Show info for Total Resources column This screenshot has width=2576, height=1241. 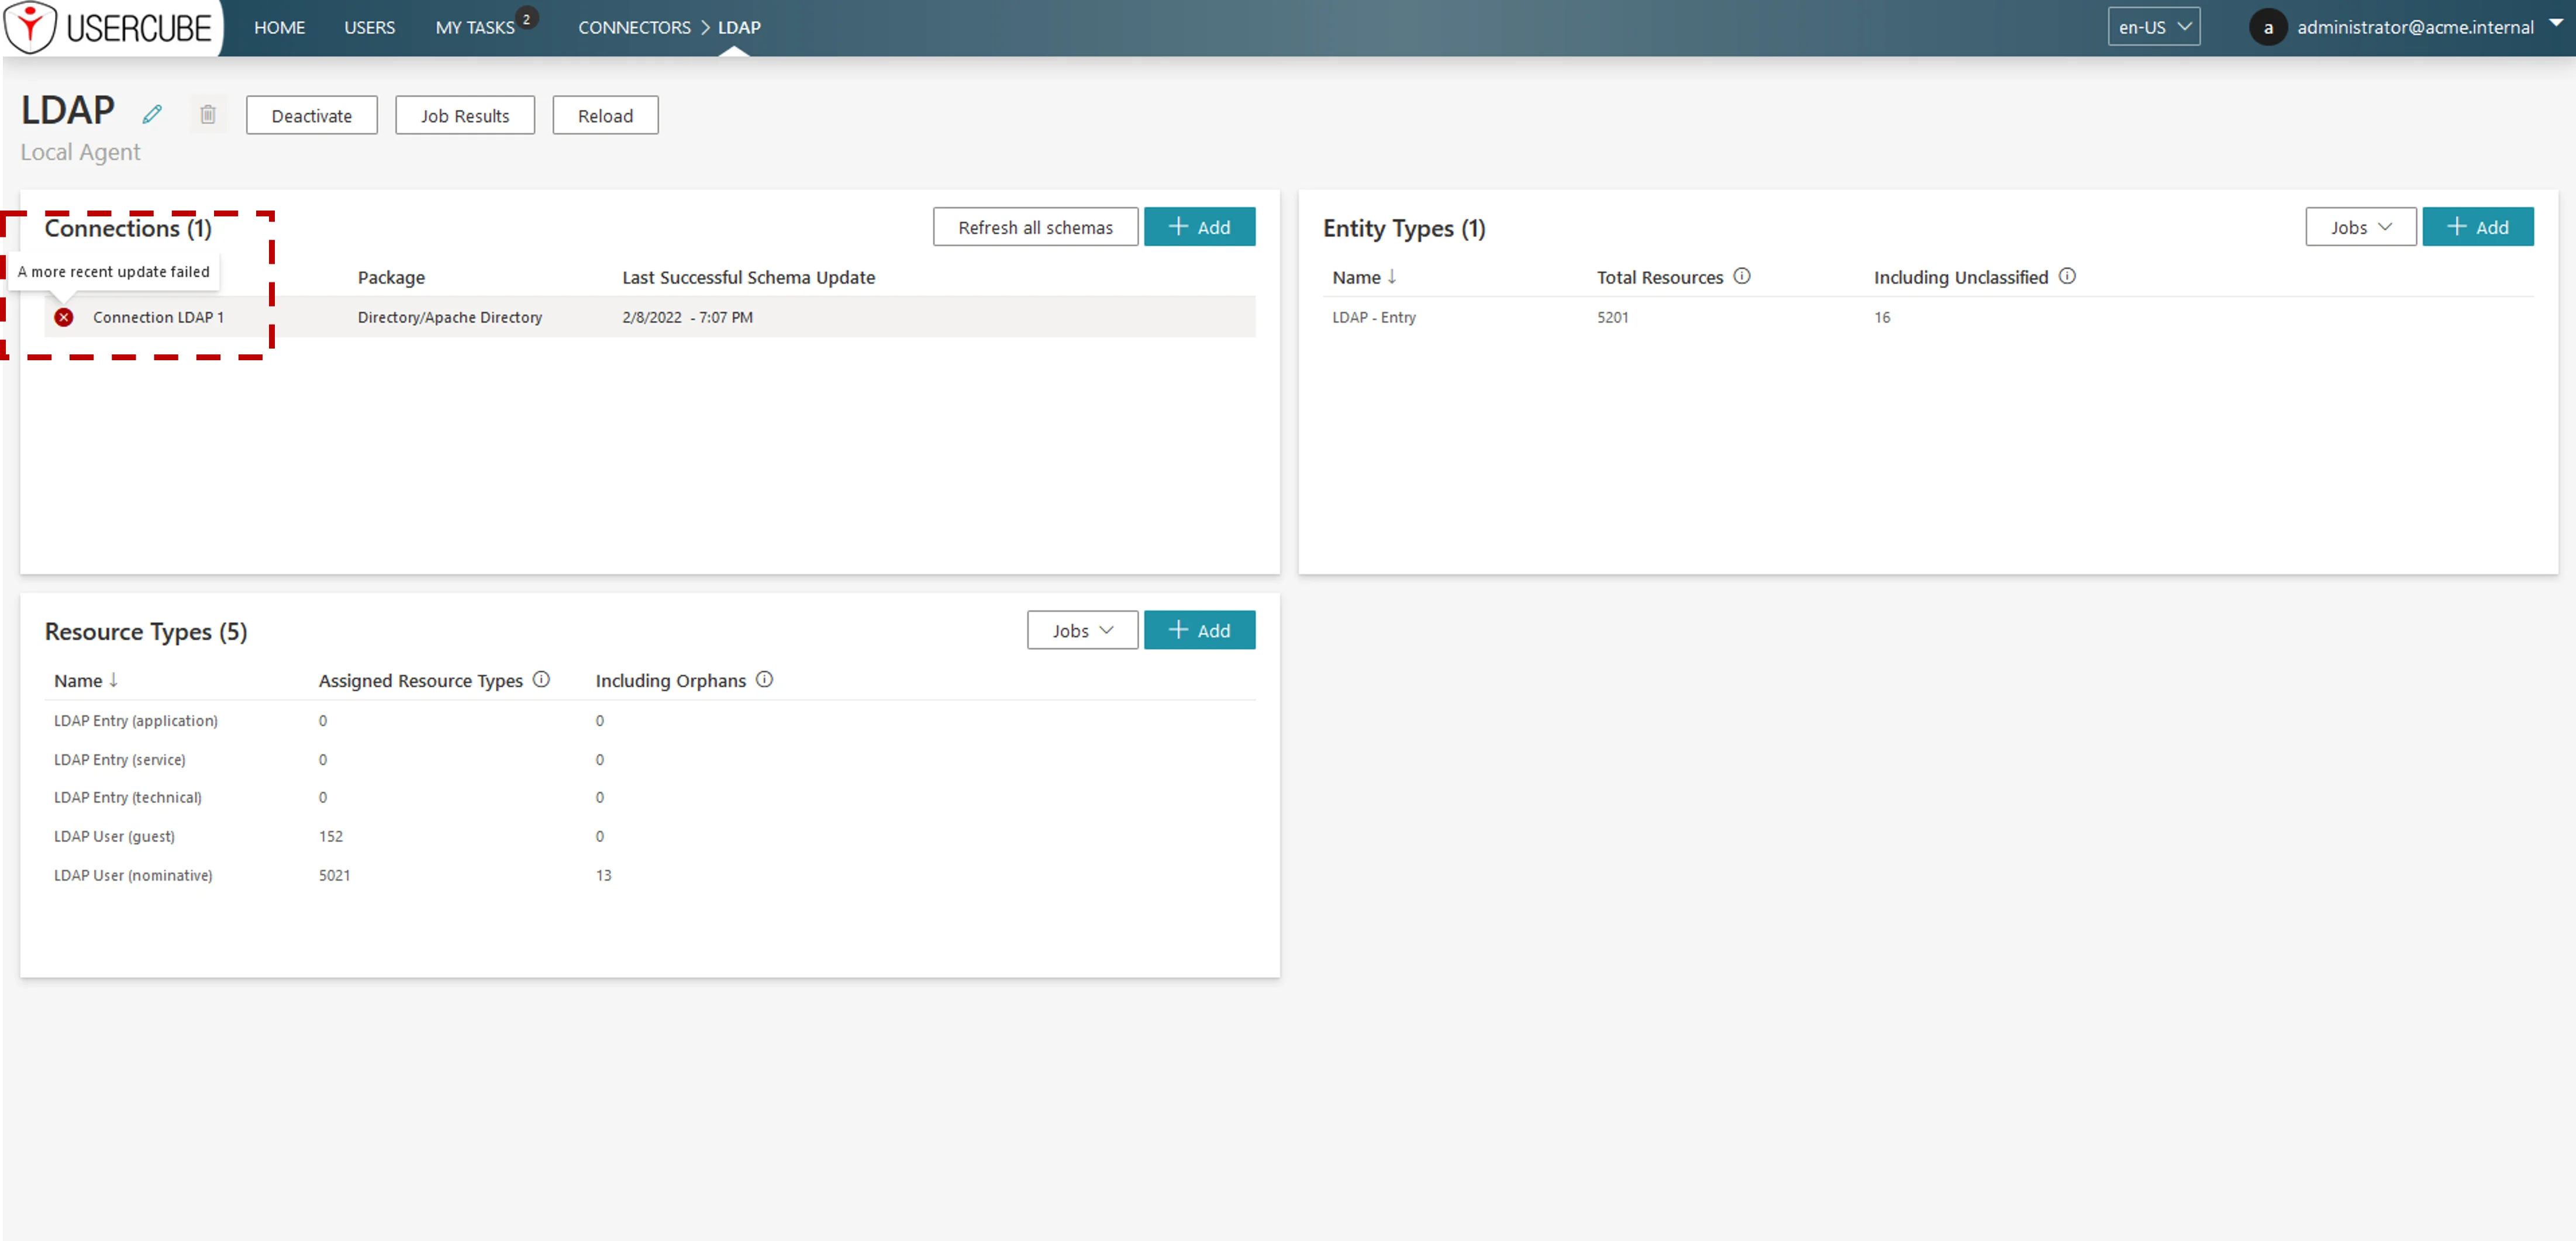pyautogui.click(x=1742, y=276)
